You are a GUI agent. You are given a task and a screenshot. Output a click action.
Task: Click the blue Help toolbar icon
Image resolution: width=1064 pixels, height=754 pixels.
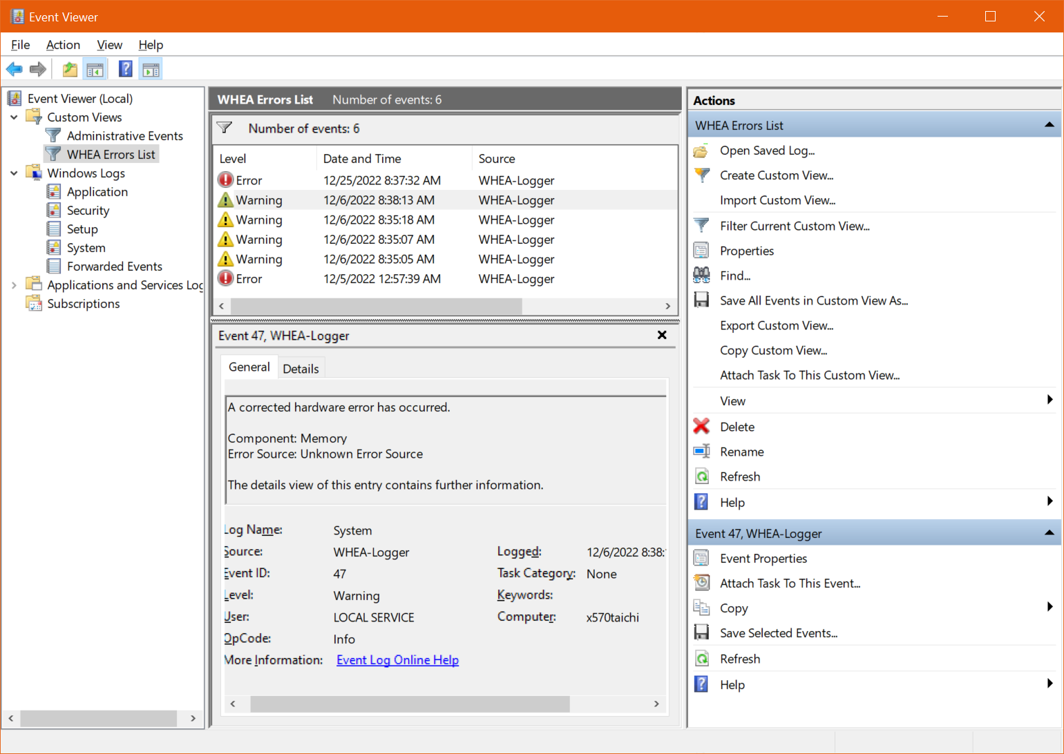(x=126, y=69)
